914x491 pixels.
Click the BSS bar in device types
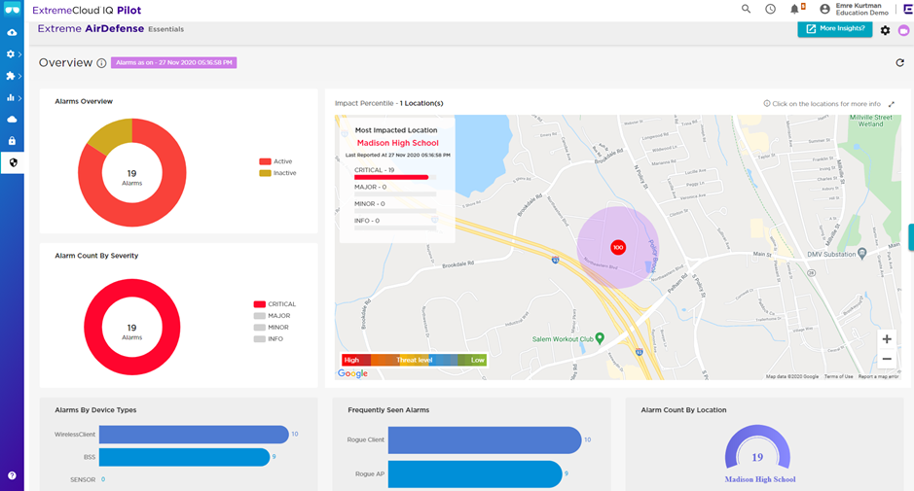(x=184, y=457)
